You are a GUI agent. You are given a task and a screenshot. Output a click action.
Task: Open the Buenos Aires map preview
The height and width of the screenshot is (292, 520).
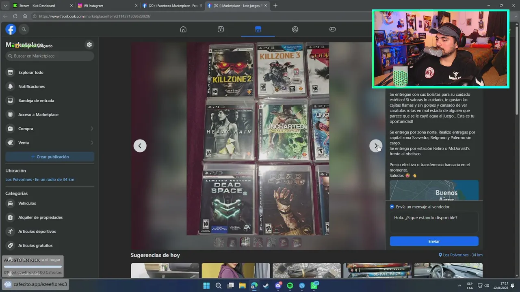coord(434,190)
